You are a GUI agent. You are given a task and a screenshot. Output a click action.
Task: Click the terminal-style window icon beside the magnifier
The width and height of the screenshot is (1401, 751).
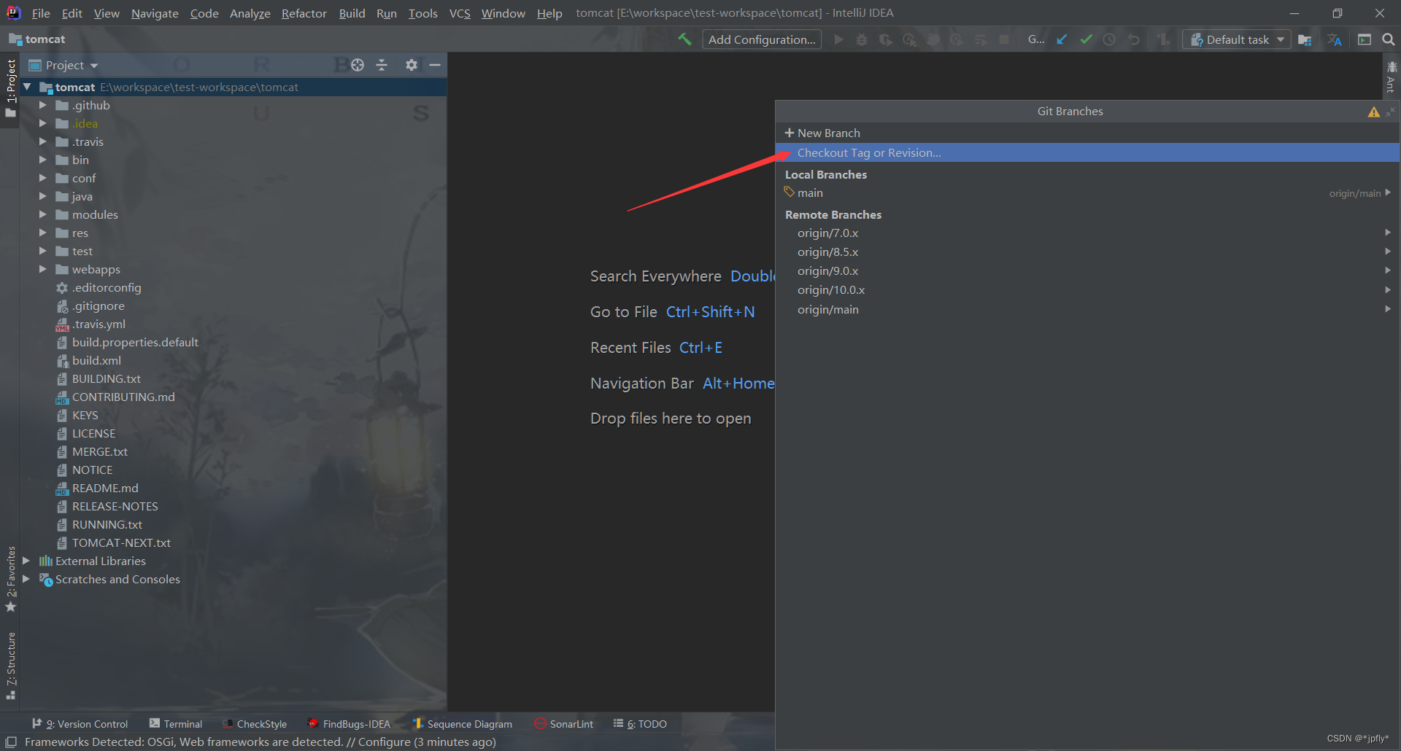(x=1364, y=39)
